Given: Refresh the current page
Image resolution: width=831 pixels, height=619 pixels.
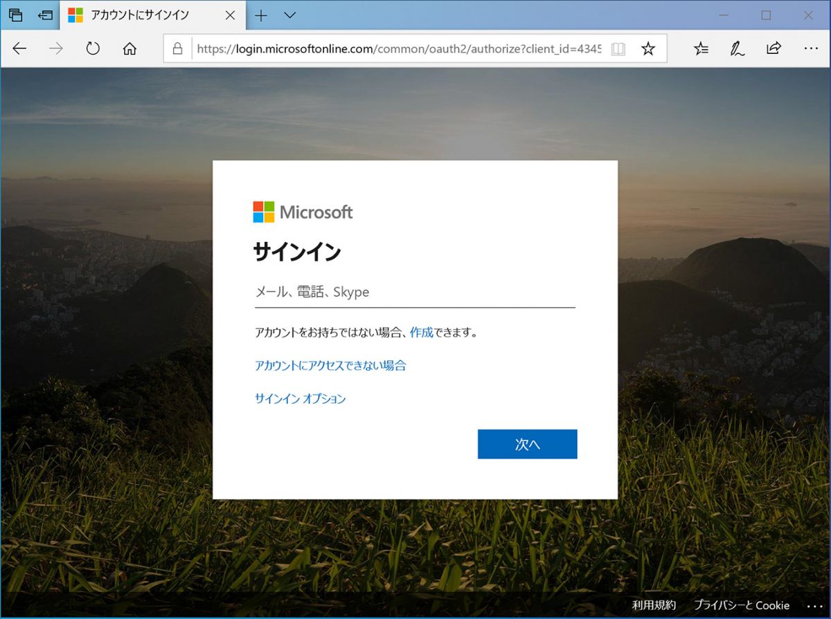Looking at the screenshot, I should [92, 48].
